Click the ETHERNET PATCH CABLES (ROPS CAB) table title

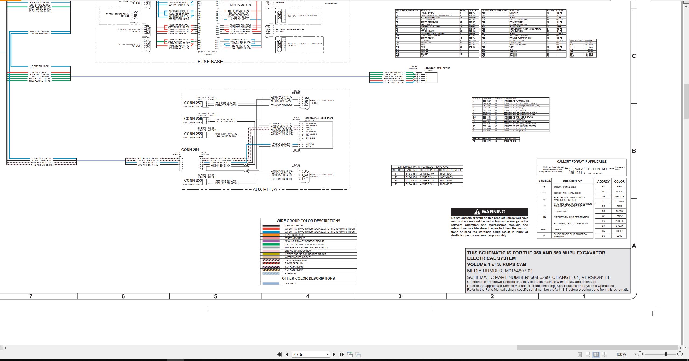tap(424, 167)
